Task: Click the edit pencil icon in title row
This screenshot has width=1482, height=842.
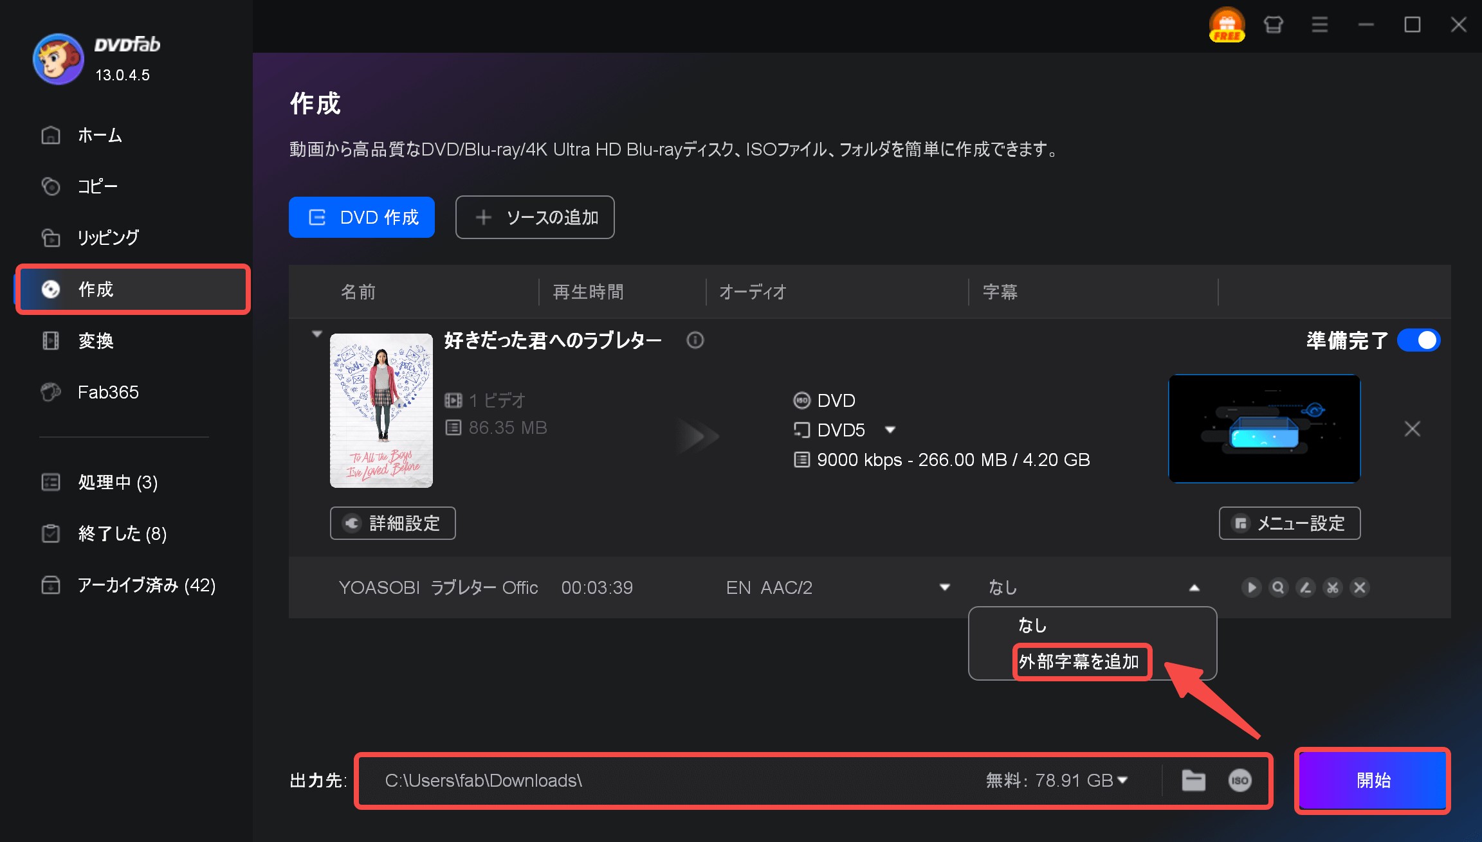Action: coord(1305,587)
